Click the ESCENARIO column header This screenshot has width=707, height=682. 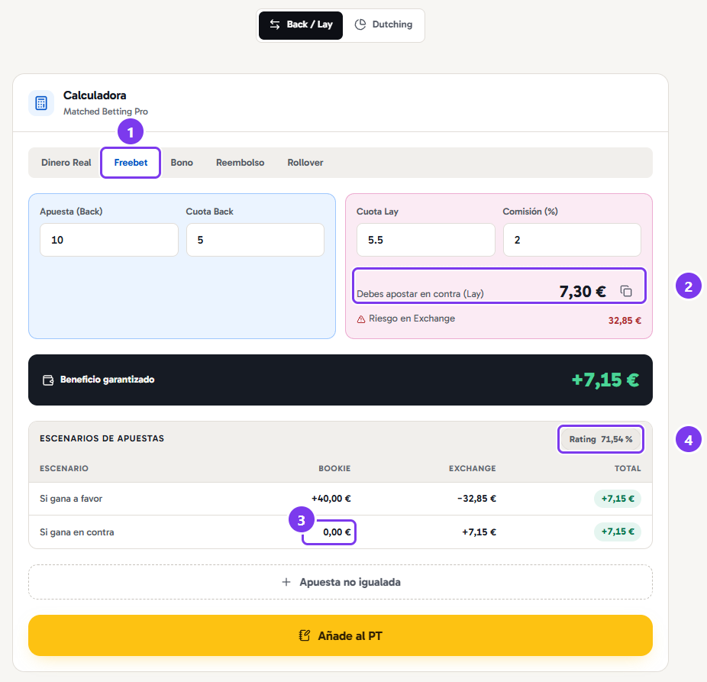[64, 468]
